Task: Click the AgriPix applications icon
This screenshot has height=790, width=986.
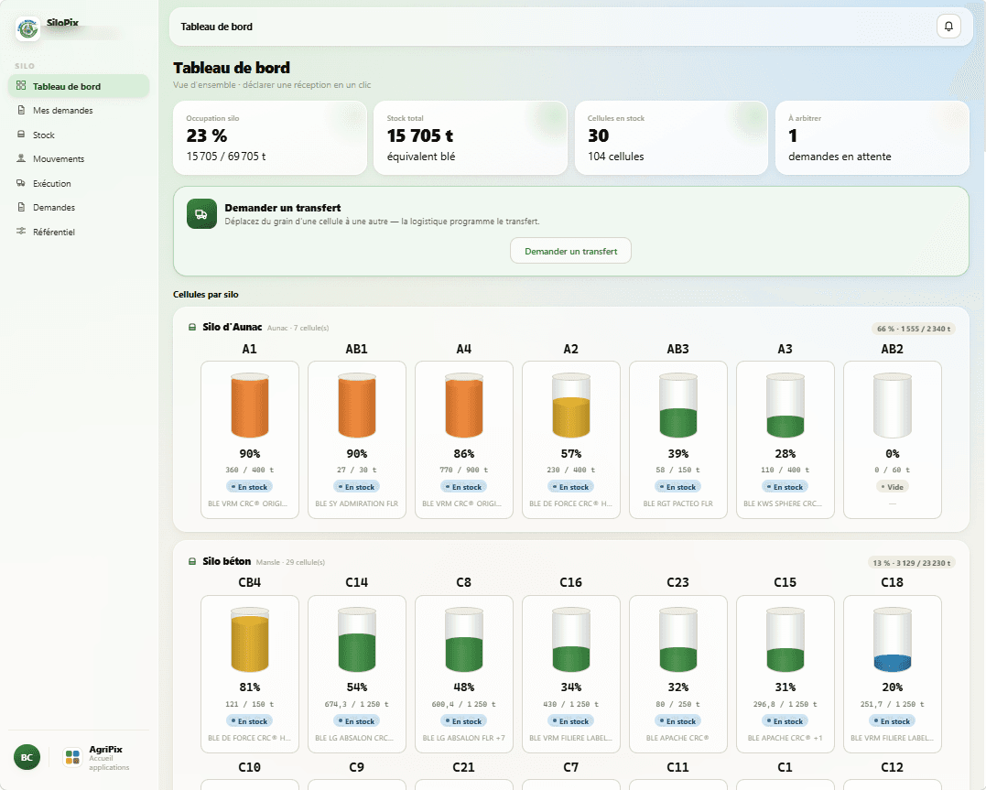Action: 73,757
